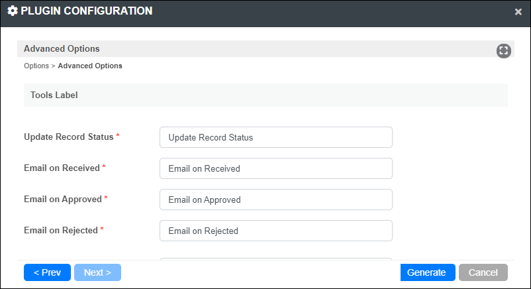The height and width of the screenshot is (289, 531).
Task: Click the Next > button
Action: click(x=97, y=272)
